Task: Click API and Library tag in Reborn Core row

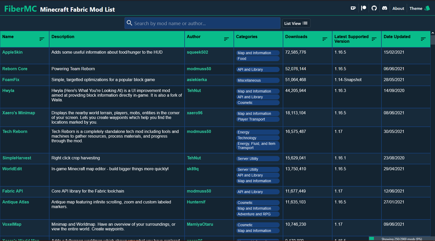Action: click(258, 69)
